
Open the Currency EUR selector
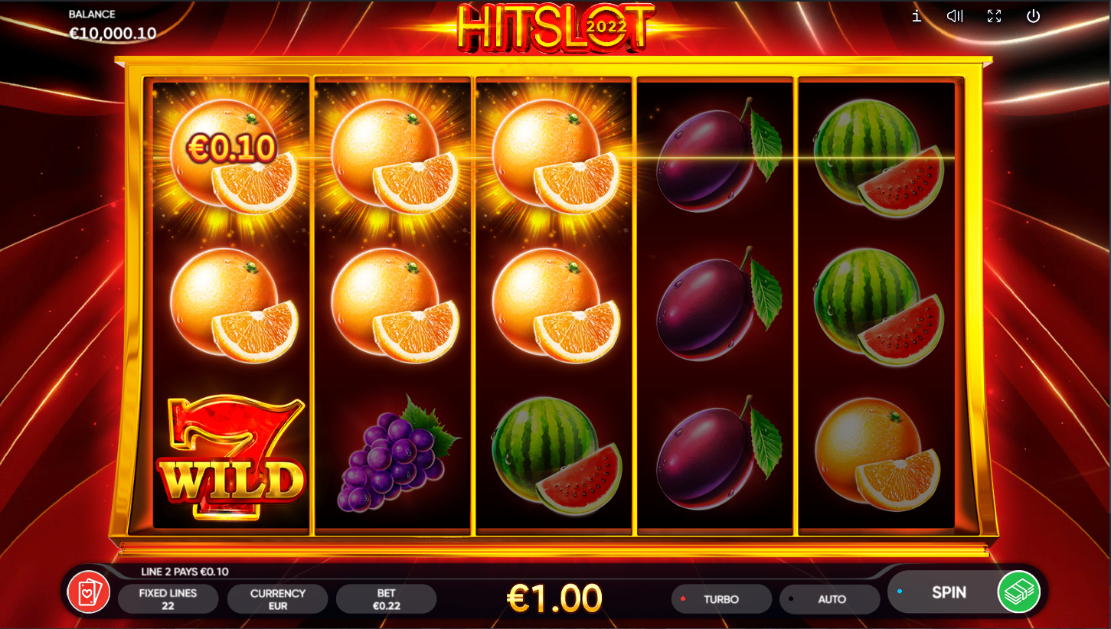[x=277, y=599]
